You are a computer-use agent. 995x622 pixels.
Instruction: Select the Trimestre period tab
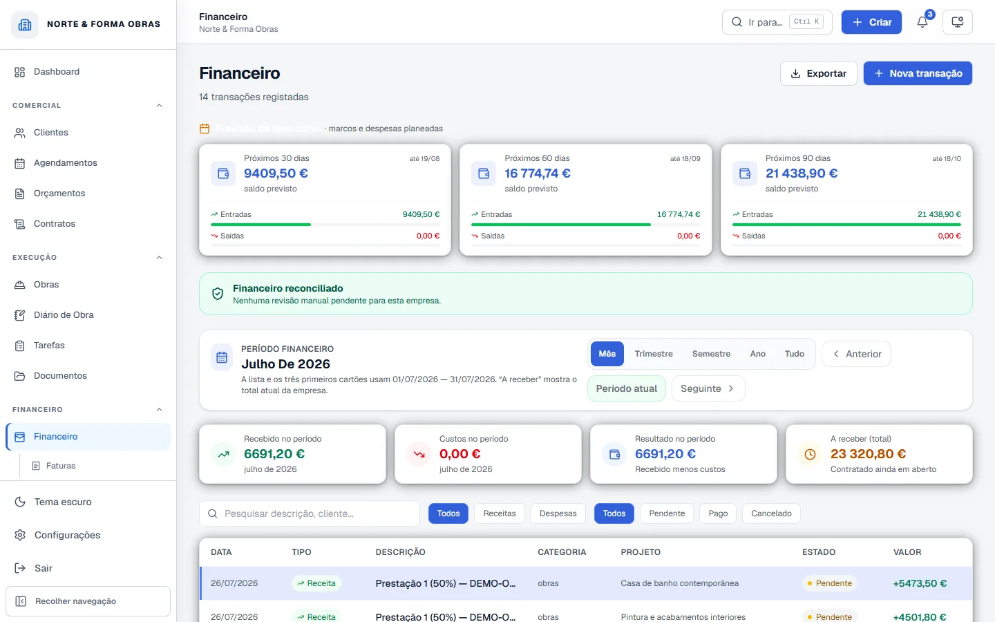[x=654, y=354]
